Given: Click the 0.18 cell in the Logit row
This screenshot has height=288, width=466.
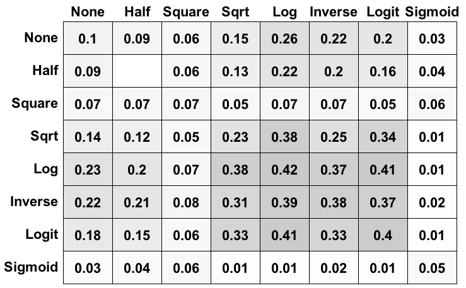Looking at the screenshot, I should pos(88,235).
